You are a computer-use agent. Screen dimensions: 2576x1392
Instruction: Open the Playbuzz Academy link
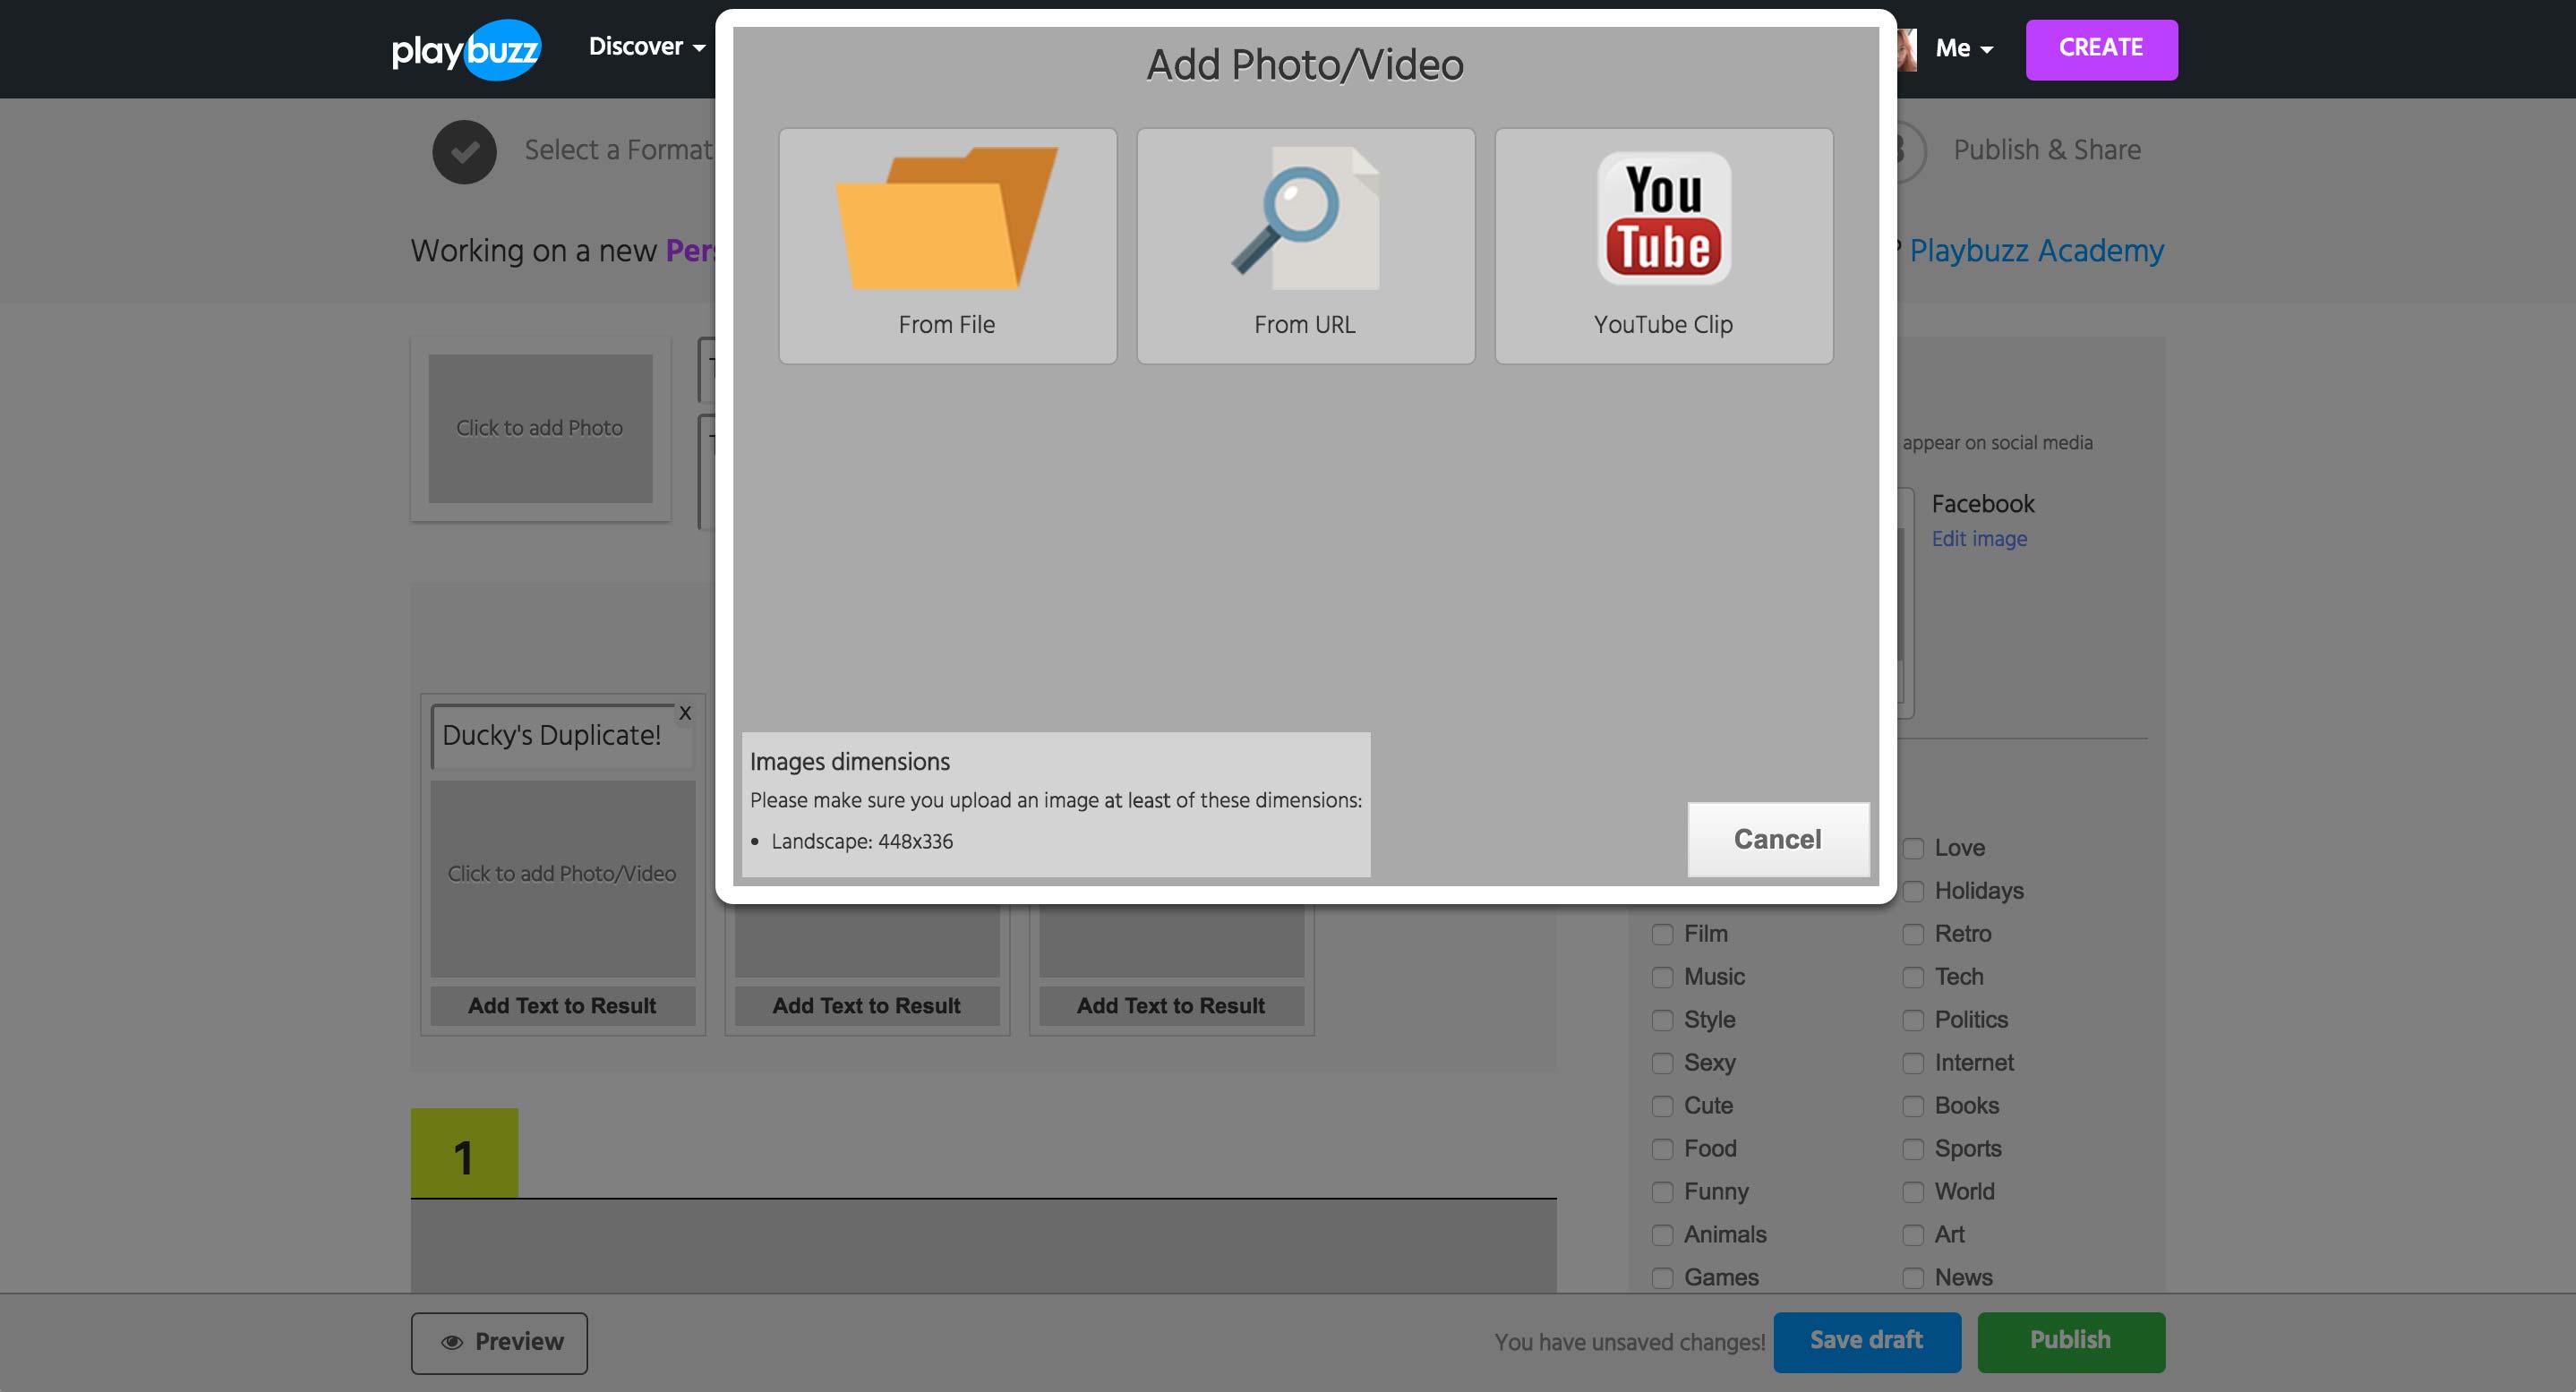tap(2036, 250)
